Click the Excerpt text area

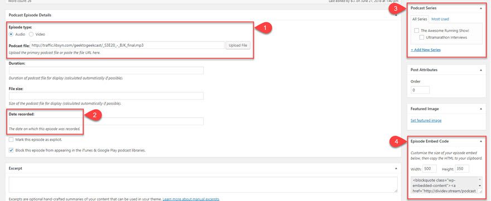pyautogui.click(x=203, y=184)
